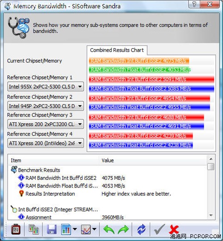
Task: Open the line graph icon dropdown arrow
Action: (x=94, y=229)
